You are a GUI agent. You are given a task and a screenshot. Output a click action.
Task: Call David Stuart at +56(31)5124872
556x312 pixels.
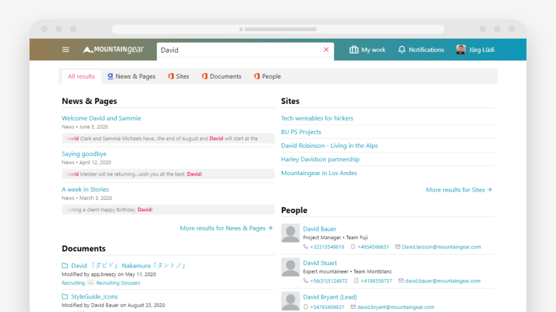pos(329,281)
